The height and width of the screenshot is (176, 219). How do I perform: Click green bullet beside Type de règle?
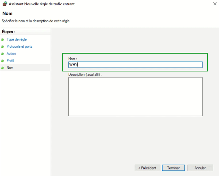2,40
